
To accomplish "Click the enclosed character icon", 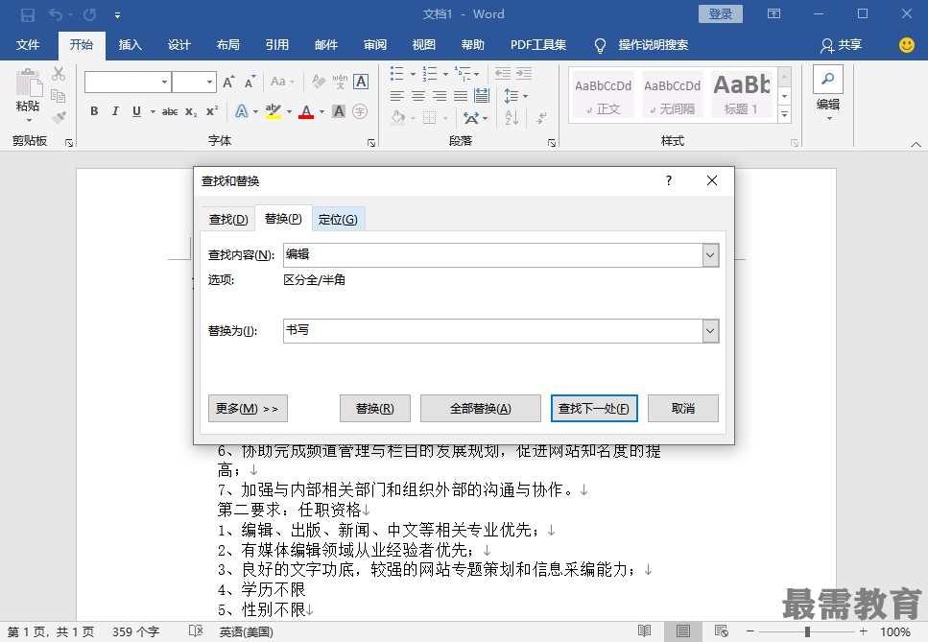I will pyautogui.click(x=360, y=111).
